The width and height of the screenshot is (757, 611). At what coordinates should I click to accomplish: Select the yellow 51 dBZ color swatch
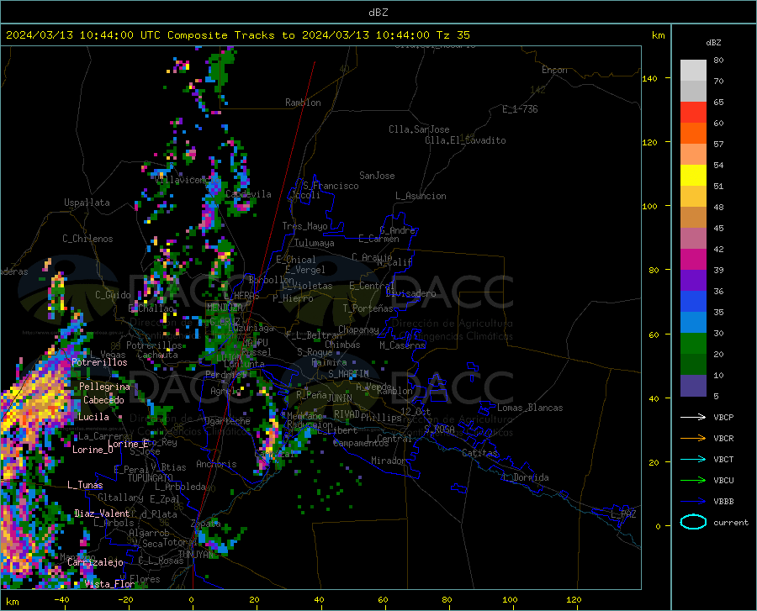point(693,176)
